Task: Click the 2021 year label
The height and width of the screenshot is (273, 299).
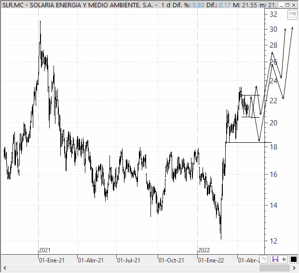Action: pos(45,250)
